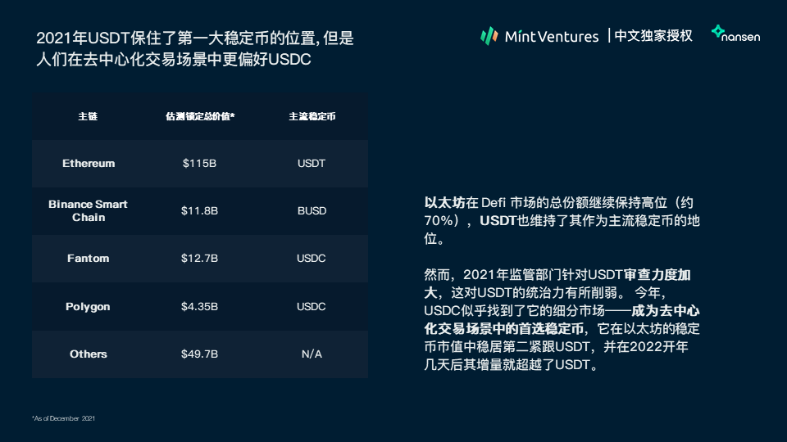Click the $49.7B value cell
This screenshot has height=442, width=787.
click(199, 354)
